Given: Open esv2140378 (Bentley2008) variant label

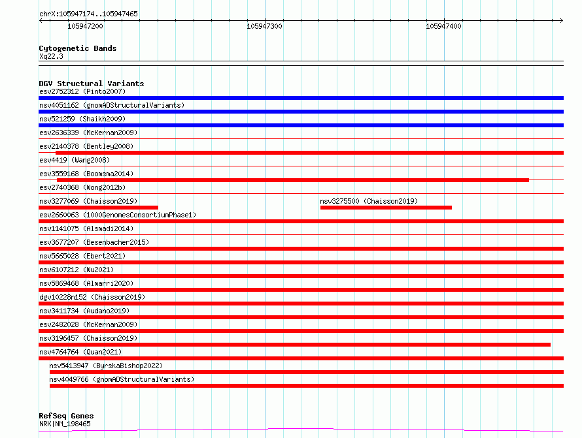Looking at the screenshot, I should click(86, 146).
